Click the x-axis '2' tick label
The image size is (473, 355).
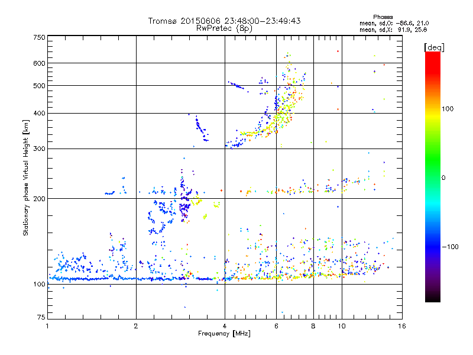tap(136, 326)
